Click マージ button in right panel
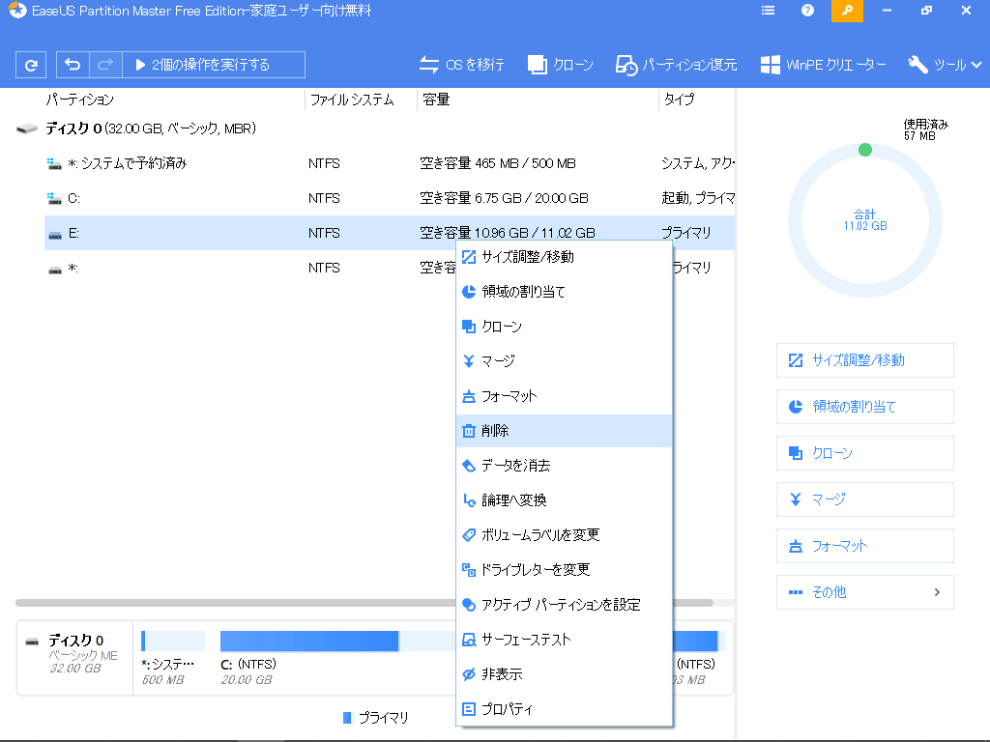 [865, 499]
